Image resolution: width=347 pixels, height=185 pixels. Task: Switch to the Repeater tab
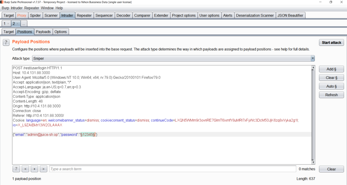84,15
